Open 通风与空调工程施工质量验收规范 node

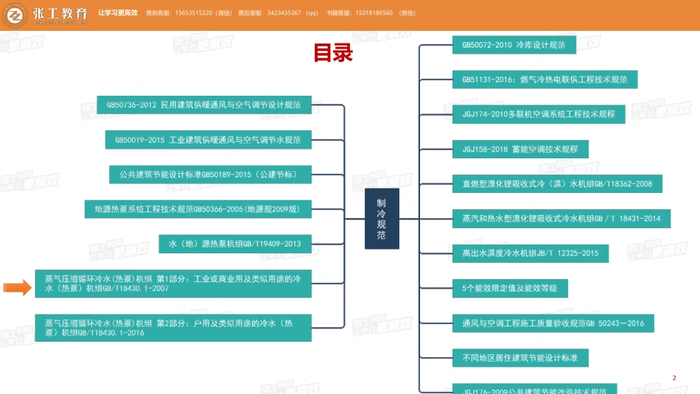[x=553, y=323]
